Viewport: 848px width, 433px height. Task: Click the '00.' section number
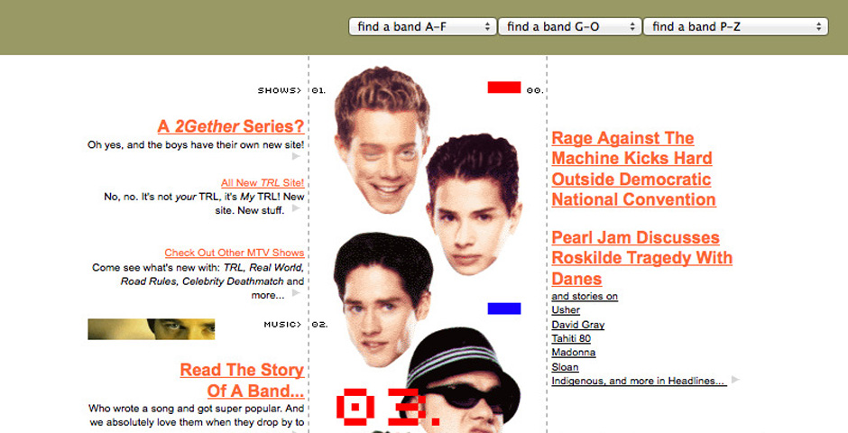click(x=535, y=90)
